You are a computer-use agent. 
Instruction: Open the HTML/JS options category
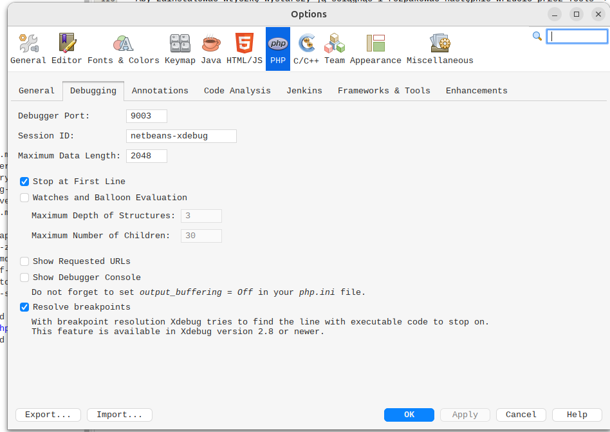click(x=244, y=49)
